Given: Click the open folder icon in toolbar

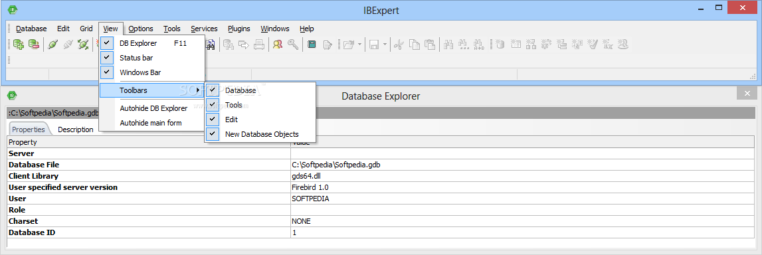Looking at the screenshot, I should click(348, 44).
